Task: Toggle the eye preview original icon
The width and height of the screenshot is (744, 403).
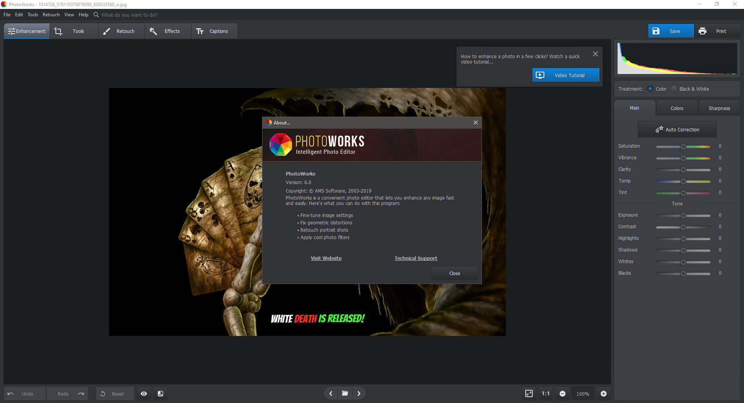Action: (x=144, y=394)
